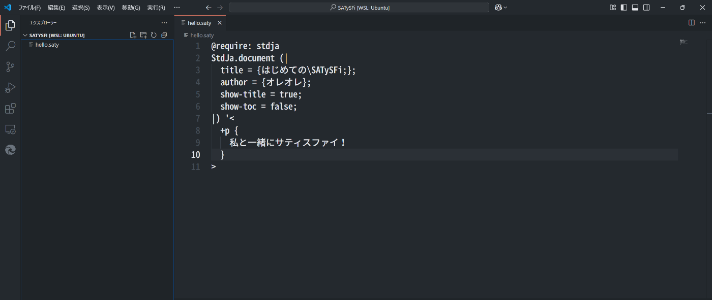Click hello.saty in the breadcrumb bar
The image size is (712, 300).
point(202,36)
